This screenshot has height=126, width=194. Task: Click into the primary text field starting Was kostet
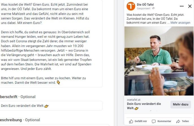(x=51, y=43)
